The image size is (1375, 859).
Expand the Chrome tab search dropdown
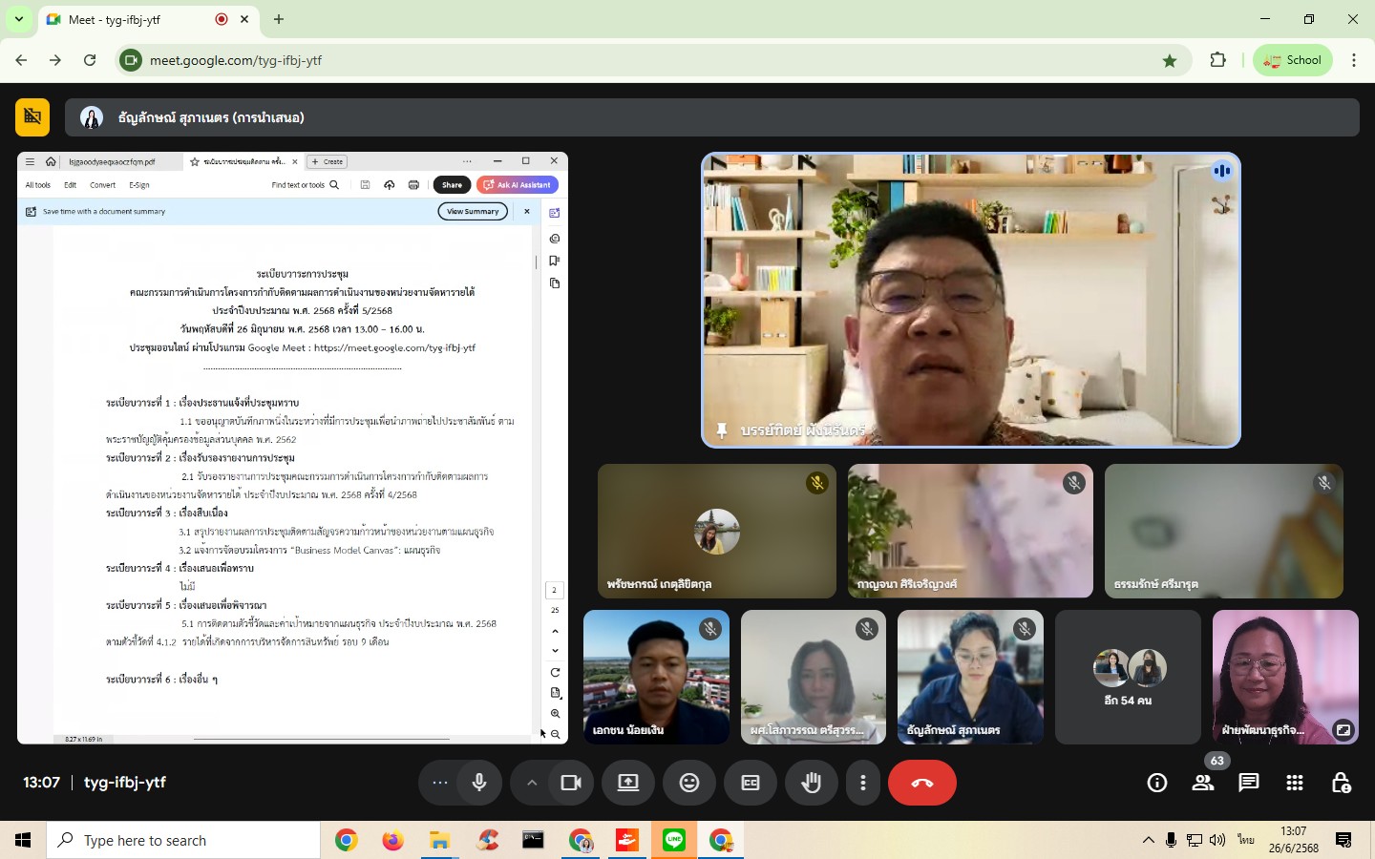tap(19, 19)
